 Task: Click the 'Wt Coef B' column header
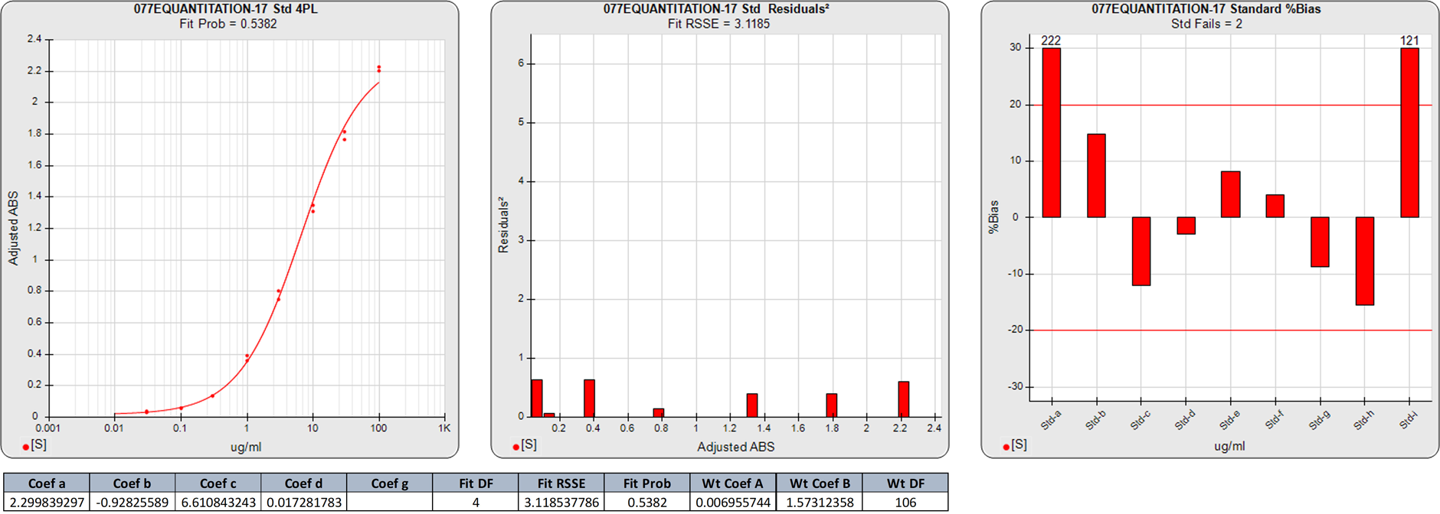[820, 483]
